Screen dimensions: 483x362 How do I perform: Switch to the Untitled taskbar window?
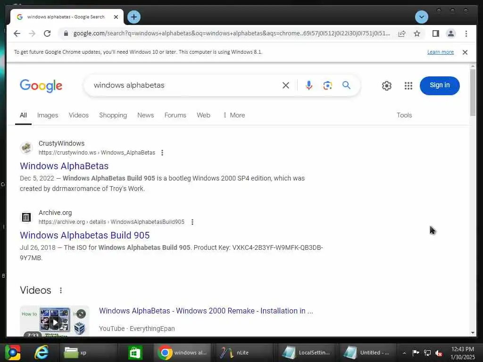(368, 353)
